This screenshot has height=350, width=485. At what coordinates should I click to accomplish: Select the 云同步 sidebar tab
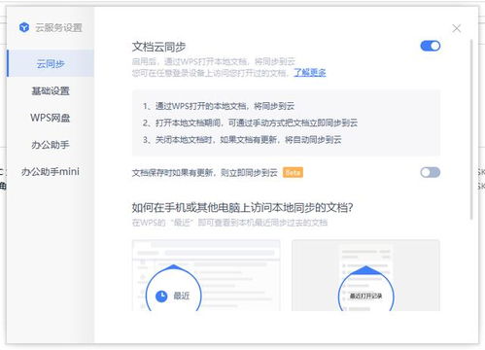(x=51, y=63)
